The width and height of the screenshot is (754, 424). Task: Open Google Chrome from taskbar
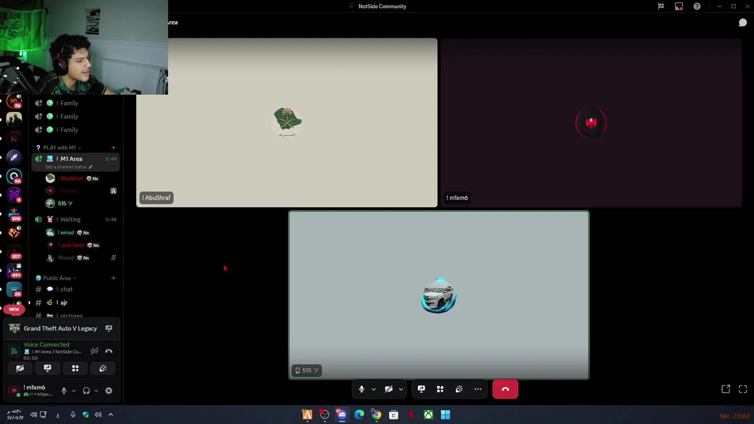coord(376,415)
